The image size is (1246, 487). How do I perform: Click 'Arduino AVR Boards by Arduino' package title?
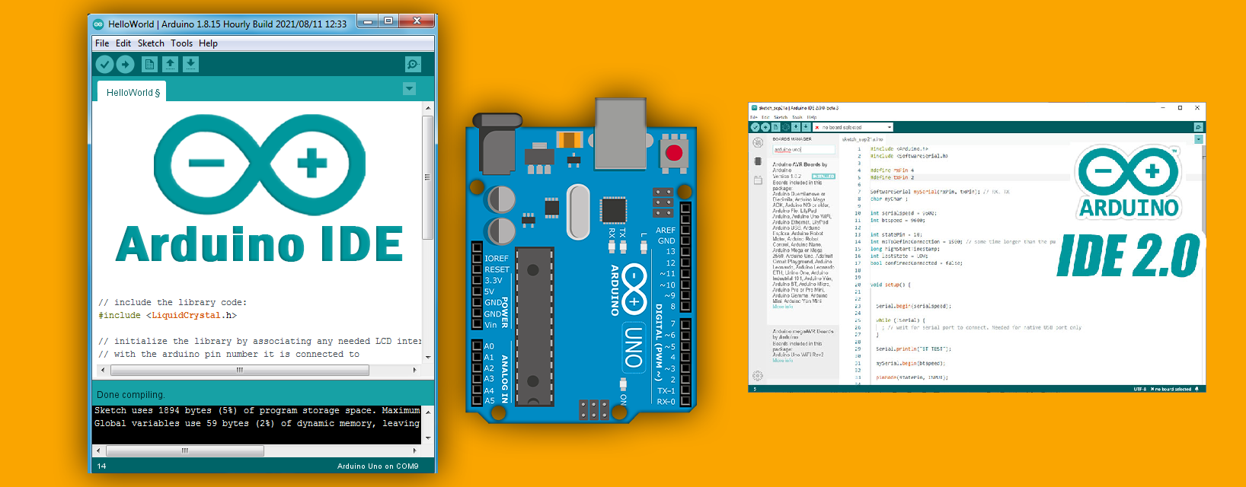[800, 167]
